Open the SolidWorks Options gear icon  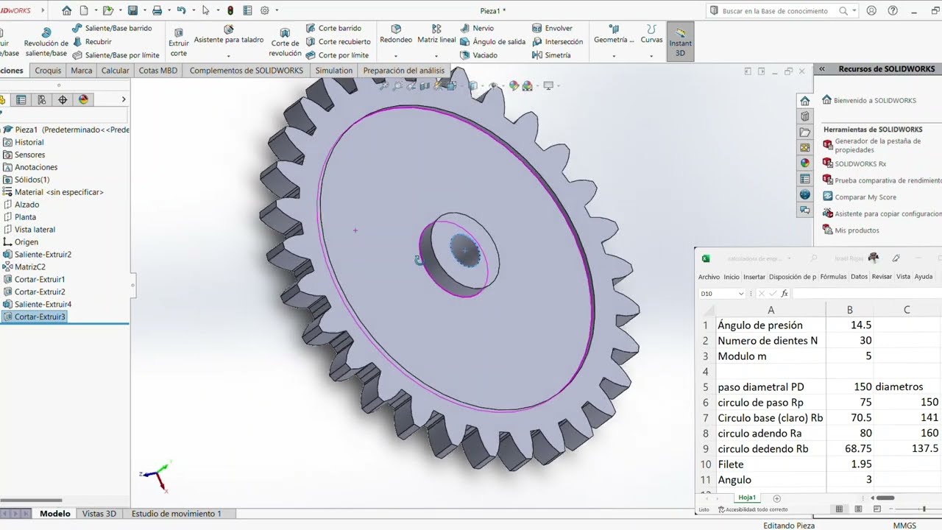(x=265, y=10)
